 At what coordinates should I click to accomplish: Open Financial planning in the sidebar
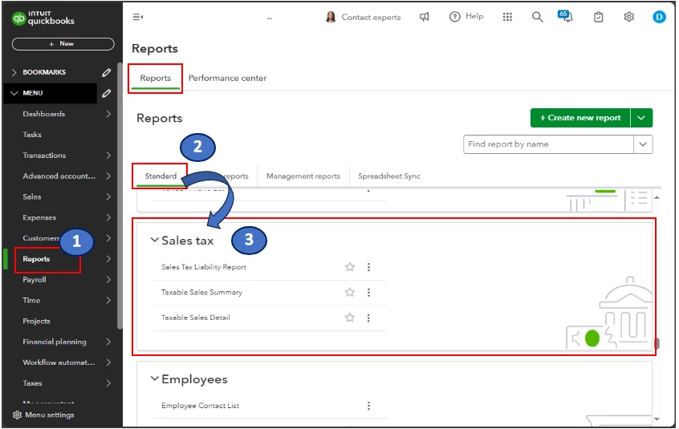[55, 342]
